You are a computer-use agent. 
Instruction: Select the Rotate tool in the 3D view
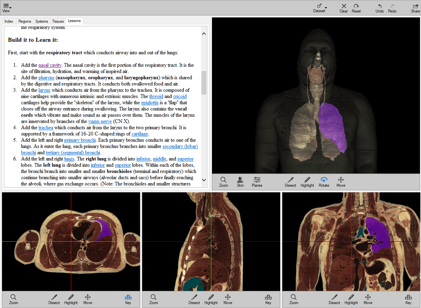[x=324, y=182]
